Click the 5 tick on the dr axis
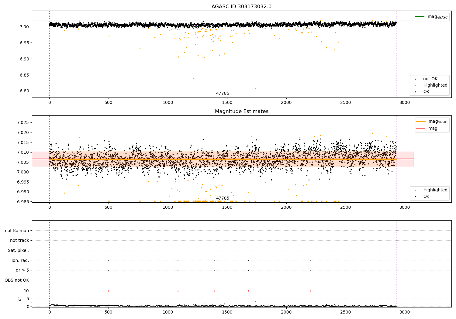The width and height of the screenshot is (456, 319). 28,299
